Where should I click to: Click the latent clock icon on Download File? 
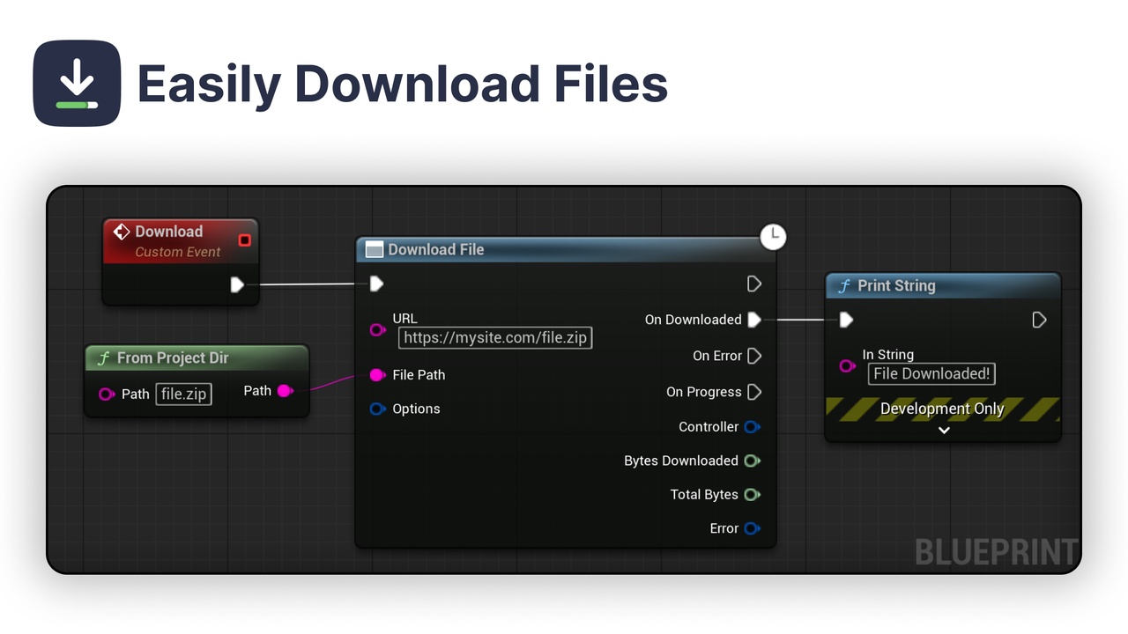pos(773,236)
